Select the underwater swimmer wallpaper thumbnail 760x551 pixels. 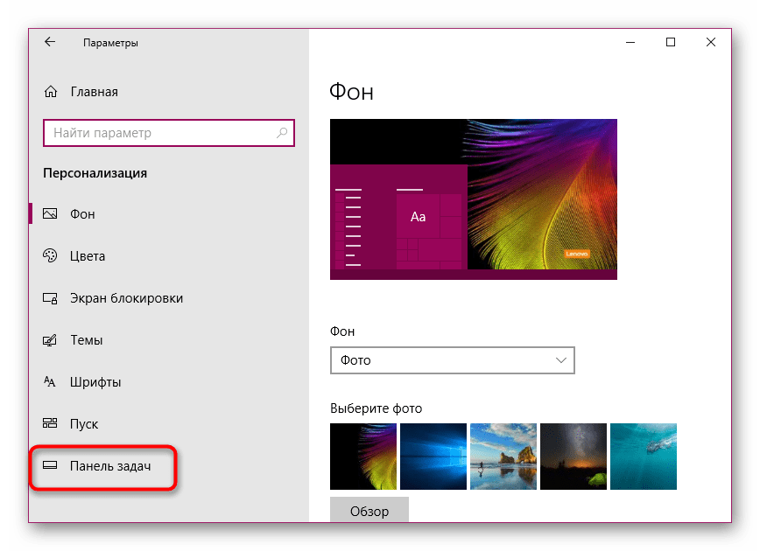click(x=644, y=457)
